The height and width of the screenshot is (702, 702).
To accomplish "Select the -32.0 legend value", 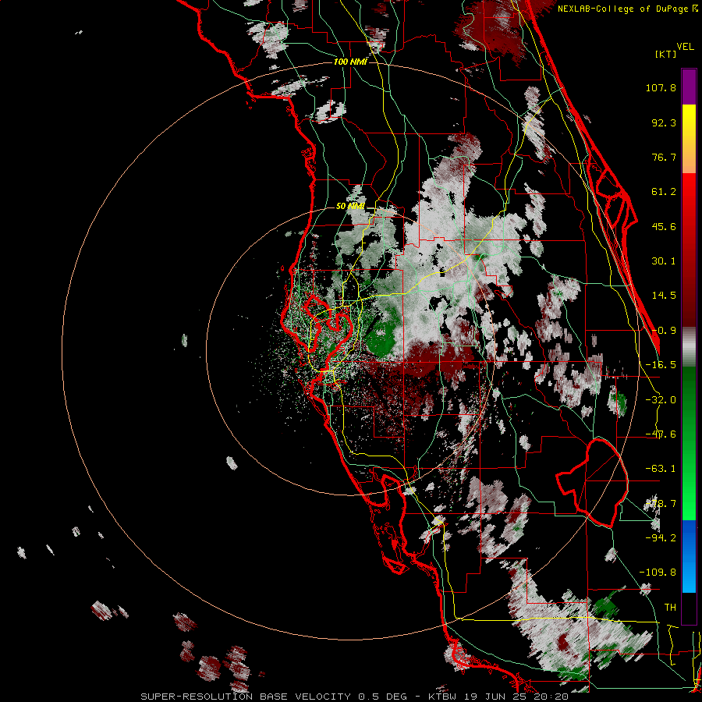I will point(661,400).
